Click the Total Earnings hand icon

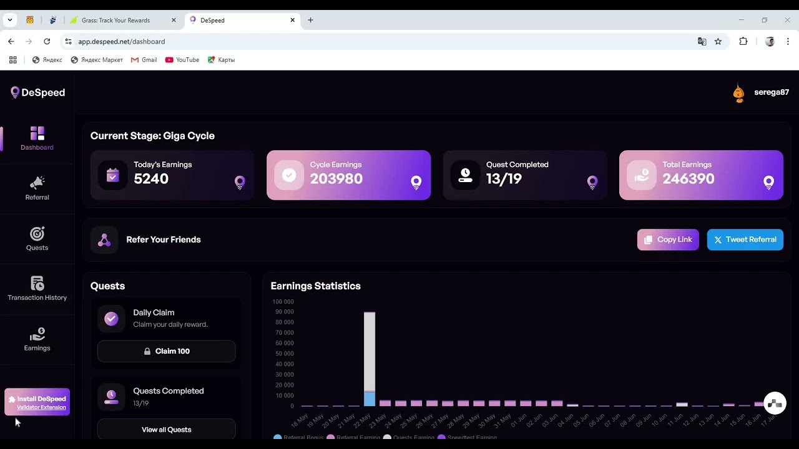coord(642,175)
